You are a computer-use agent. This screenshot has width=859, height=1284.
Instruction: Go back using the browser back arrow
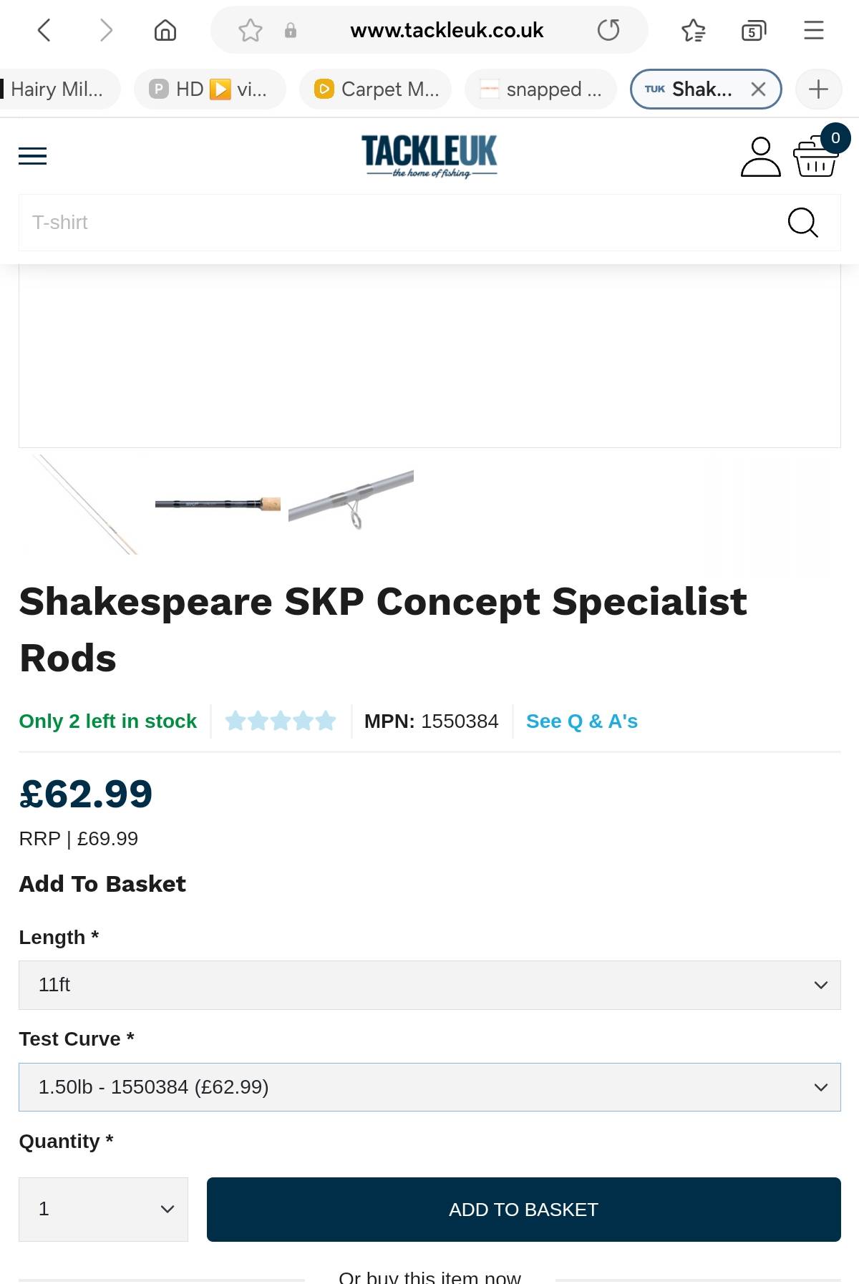[x=44, y=30]
